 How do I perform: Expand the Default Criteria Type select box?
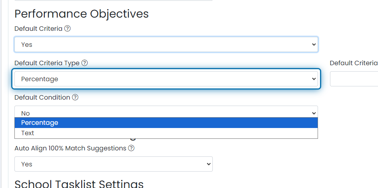pos(166,79)
